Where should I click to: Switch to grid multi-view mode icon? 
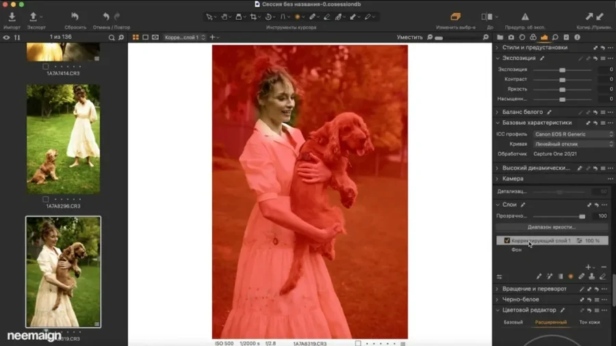click(x=136, y=38)
